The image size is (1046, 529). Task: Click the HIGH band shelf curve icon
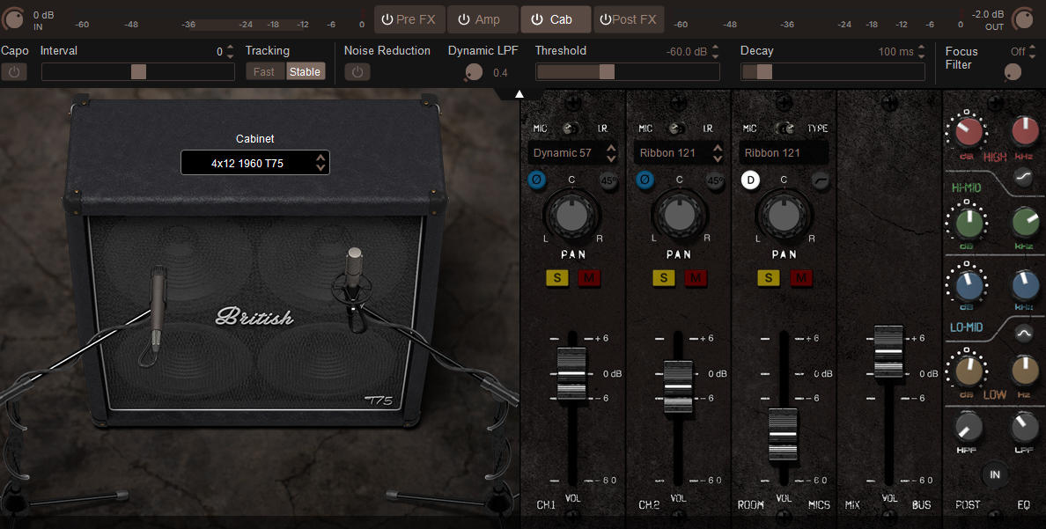1023,176
